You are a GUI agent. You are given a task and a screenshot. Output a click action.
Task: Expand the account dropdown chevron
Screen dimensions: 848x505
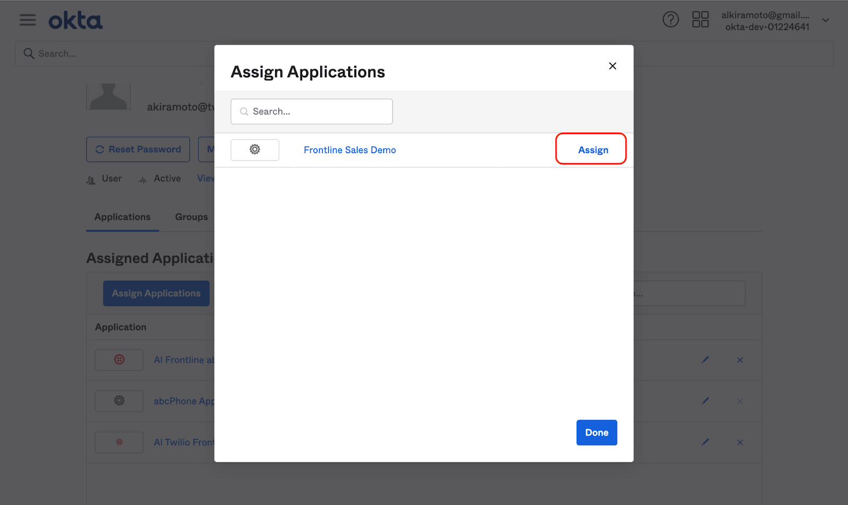825,20
